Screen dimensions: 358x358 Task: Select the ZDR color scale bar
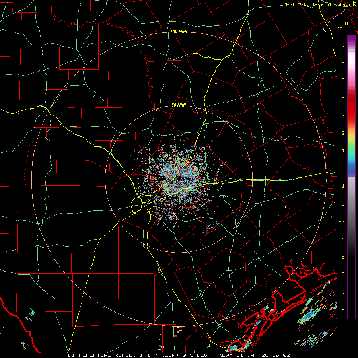coord(351,177)
